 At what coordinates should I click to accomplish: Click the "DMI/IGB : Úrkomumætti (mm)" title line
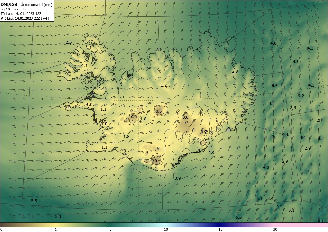[x=27, y=5]
